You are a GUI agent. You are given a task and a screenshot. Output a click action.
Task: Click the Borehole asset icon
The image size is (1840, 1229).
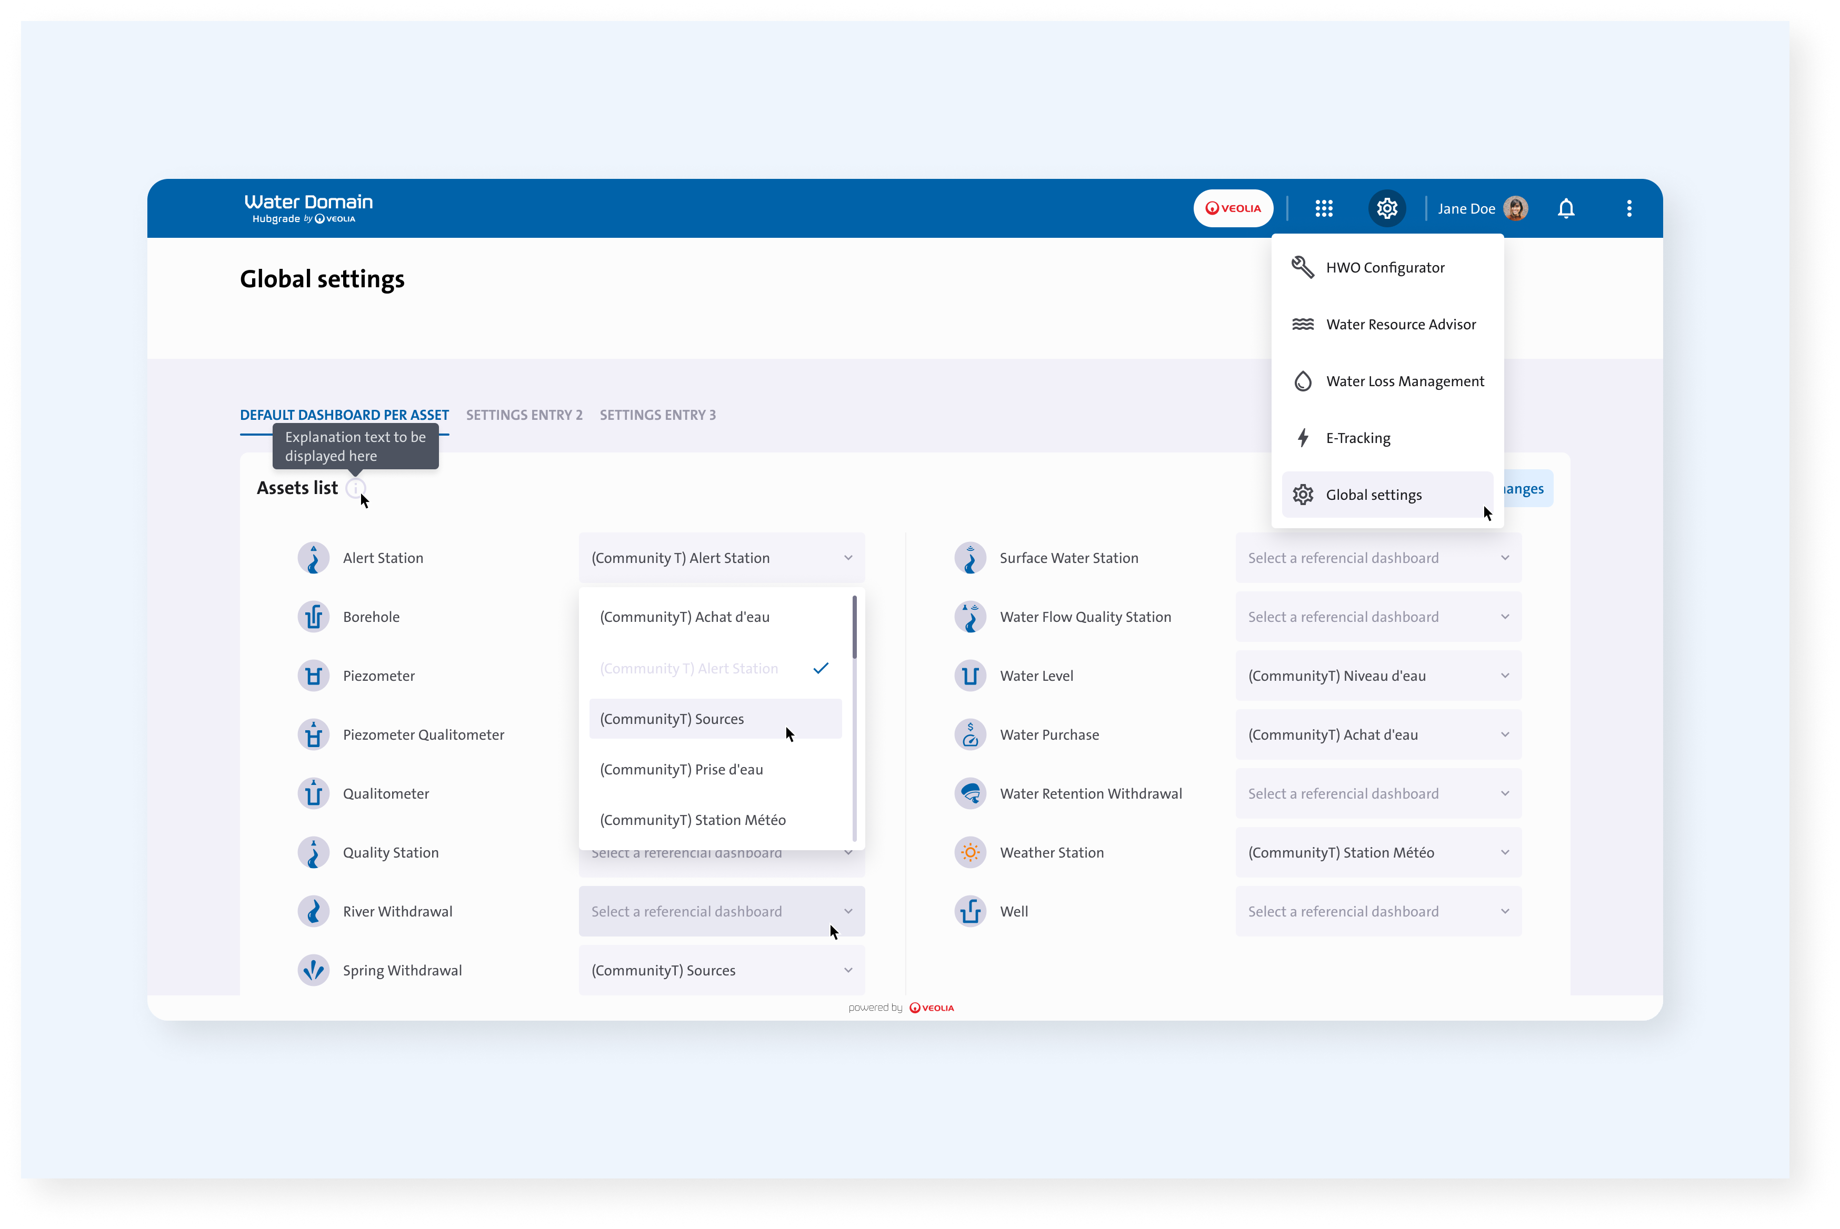click(314, 617)
